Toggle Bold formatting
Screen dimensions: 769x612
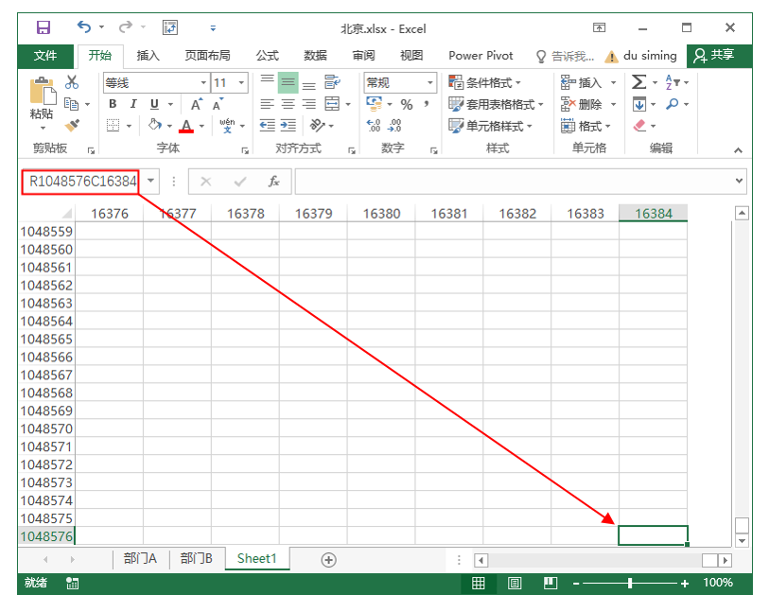coord(113,104)
